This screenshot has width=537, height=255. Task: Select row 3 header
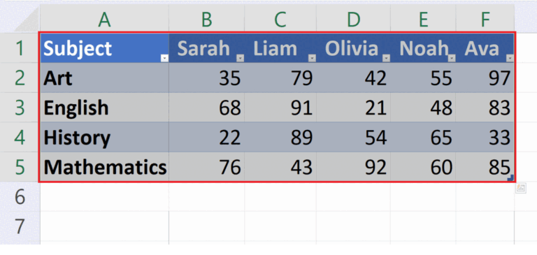(20, 108)
